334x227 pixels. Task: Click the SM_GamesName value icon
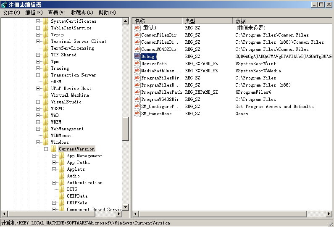click(137, 113)
